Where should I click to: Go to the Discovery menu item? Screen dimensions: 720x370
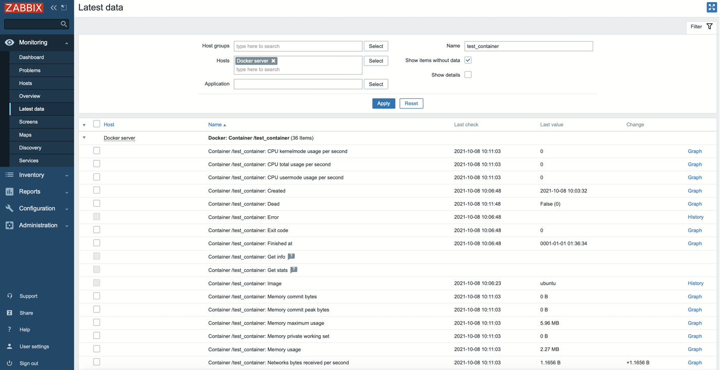(30, 148)
